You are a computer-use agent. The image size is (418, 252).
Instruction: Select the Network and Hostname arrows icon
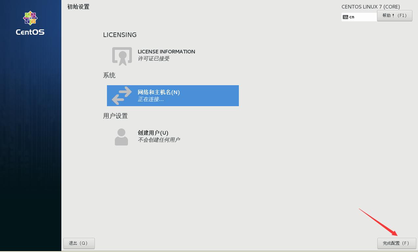[x=121, y=96]
